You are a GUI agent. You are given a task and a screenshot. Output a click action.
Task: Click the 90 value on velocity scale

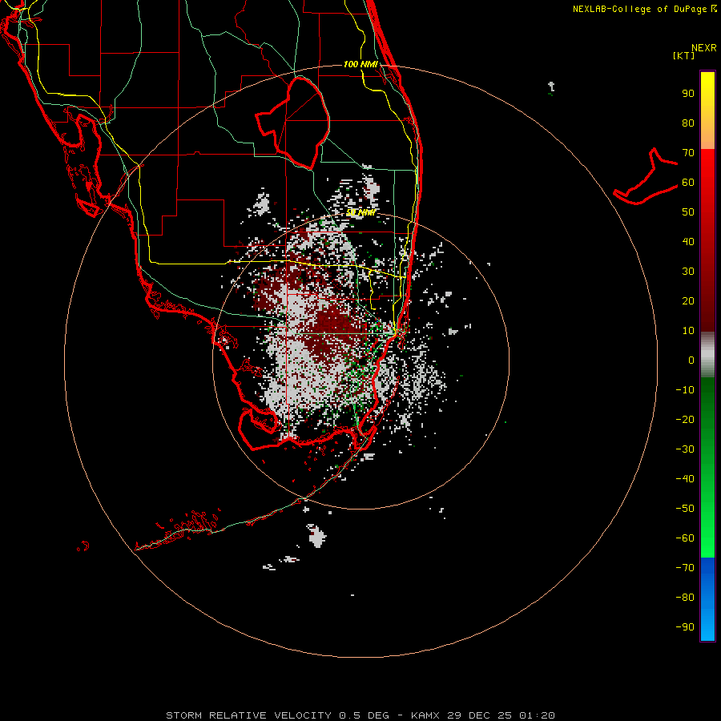tap(688, 94)
